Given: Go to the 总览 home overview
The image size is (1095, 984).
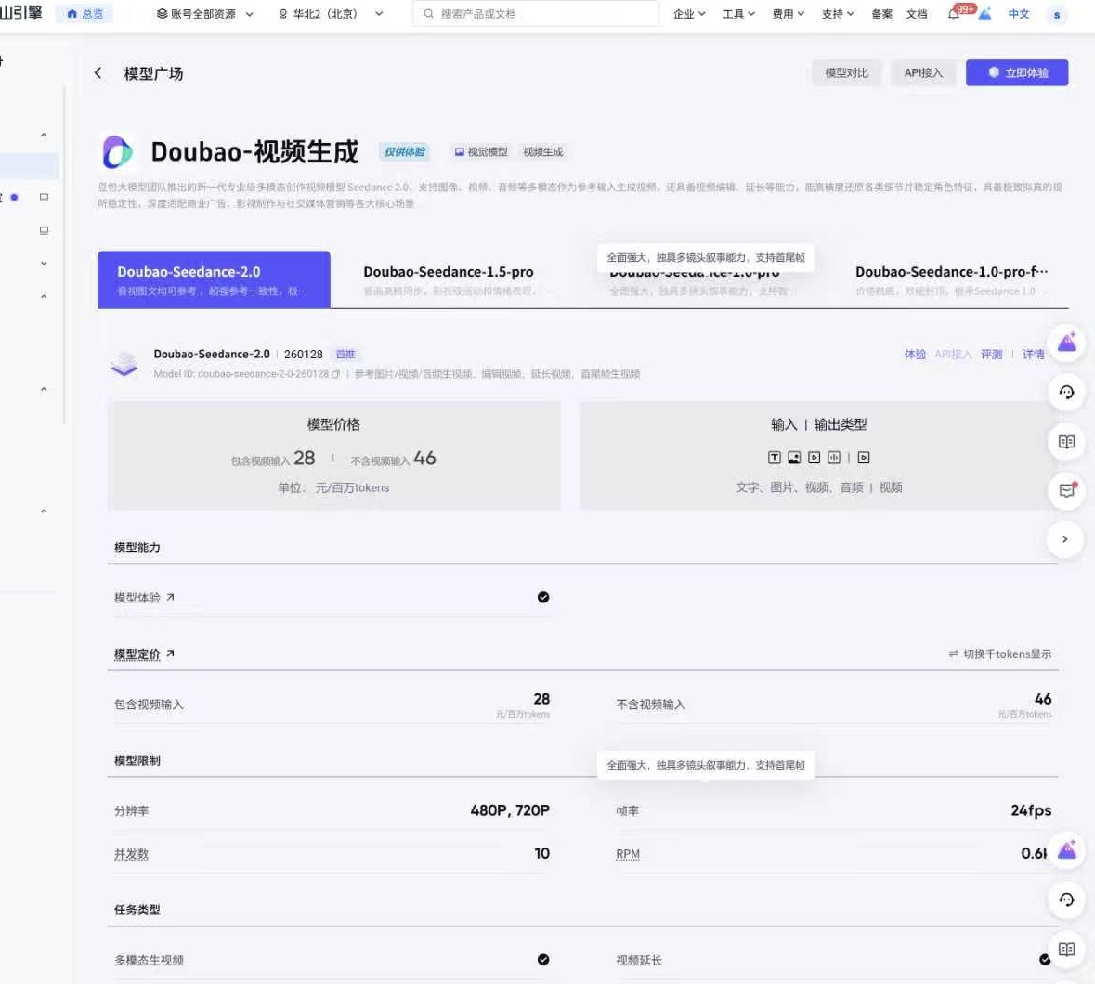Looking at the screenshot, I should (x=85, y=14).
